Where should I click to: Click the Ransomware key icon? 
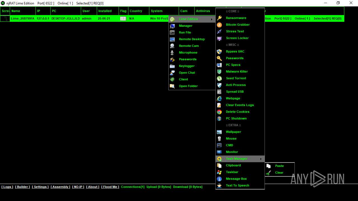(219, 18)
